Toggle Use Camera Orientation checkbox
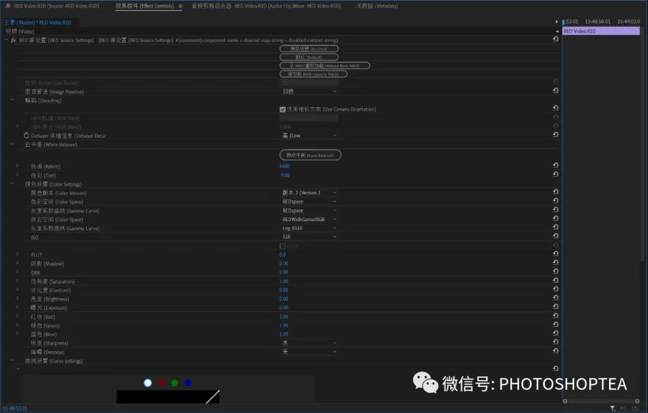 [x=283, y=110]
